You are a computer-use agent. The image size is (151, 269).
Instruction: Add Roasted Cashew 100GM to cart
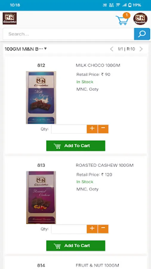click(x=76, y=246)
